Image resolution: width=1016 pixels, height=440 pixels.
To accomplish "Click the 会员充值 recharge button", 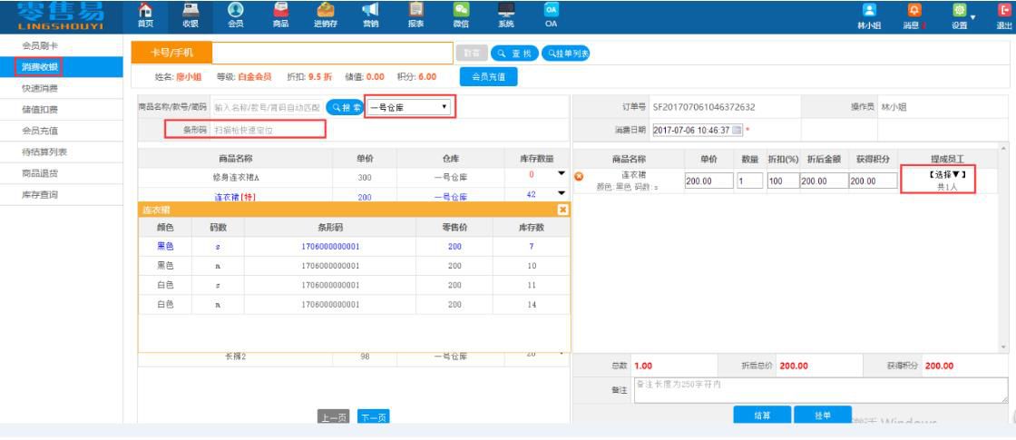I will (491, 78).
